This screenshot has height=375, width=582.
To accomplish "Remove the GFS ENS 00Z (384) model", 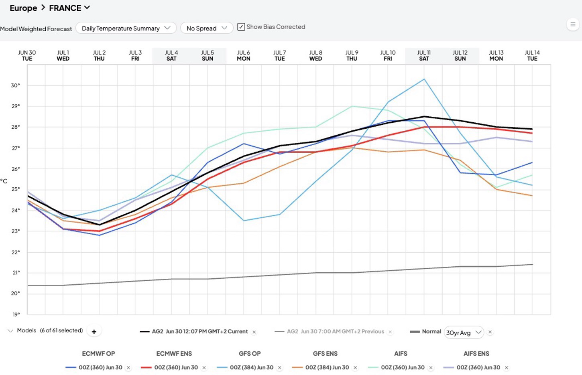I will 355,368.
